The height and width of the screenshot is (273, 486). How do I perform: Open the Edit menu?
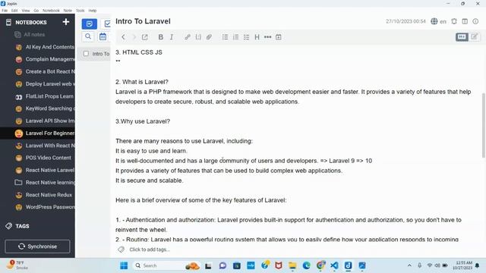coord(14,11)
